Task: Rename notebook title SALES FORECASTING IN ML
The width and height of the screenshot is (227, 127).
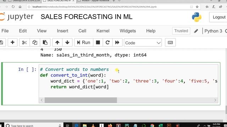Action: click(x=87, y=17)
